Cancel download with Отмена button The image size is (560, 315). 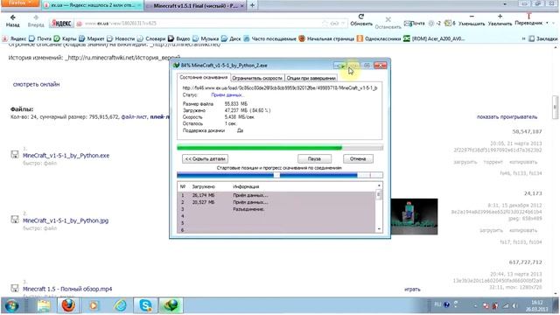tap(358, 158)
